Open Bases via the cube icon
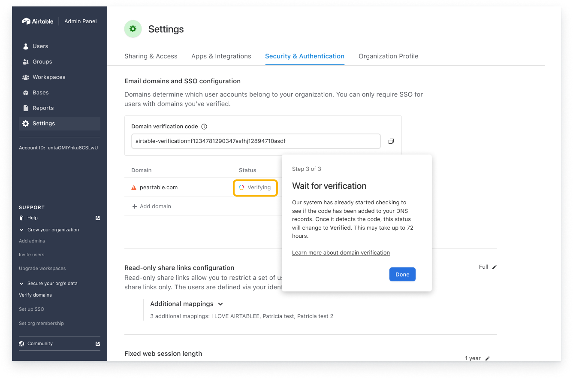Image resolution: width=573 pixels, height=379 pixels. point(25,92)
